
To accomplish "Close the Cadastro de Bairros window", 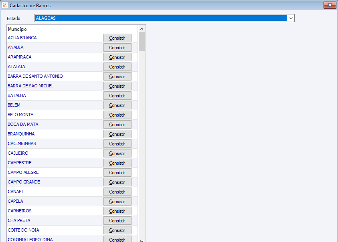I will click(330, 5).
